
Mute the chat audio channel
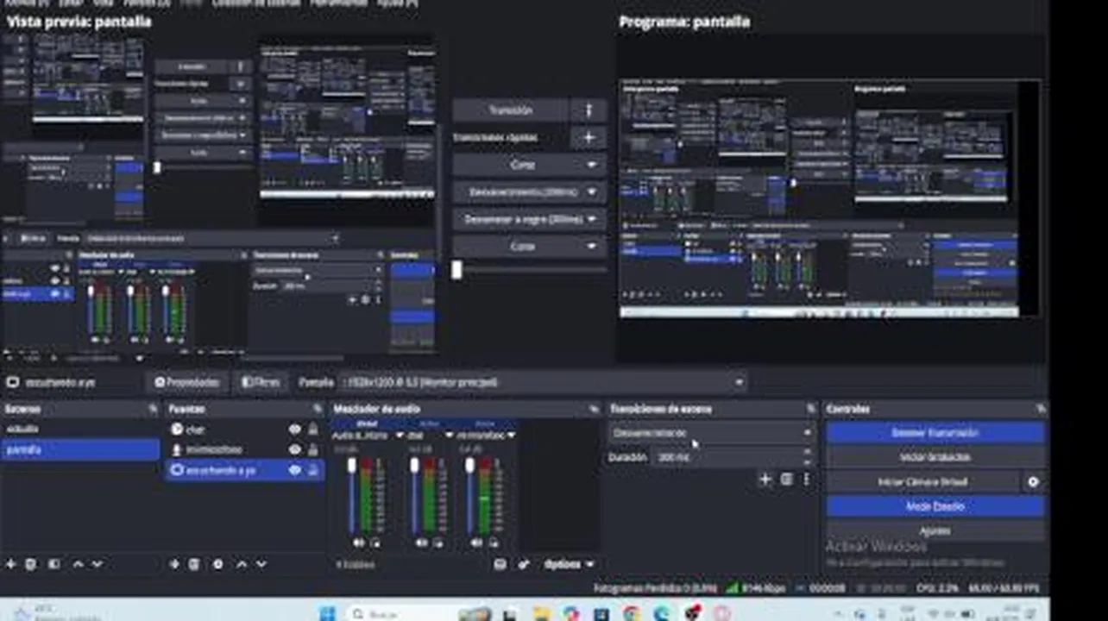[421, 543]
